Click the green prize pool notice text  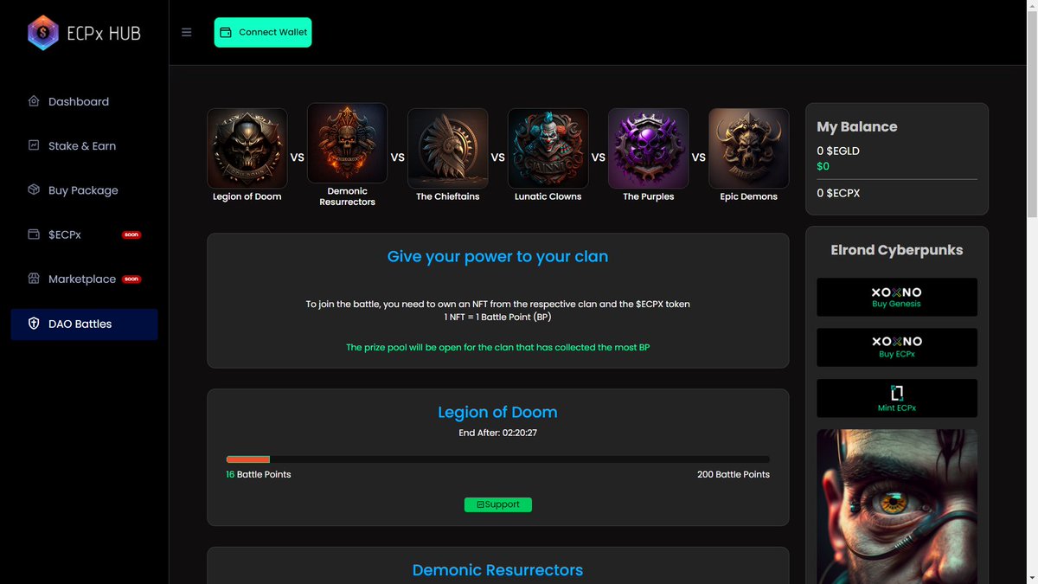coord(497,347)
